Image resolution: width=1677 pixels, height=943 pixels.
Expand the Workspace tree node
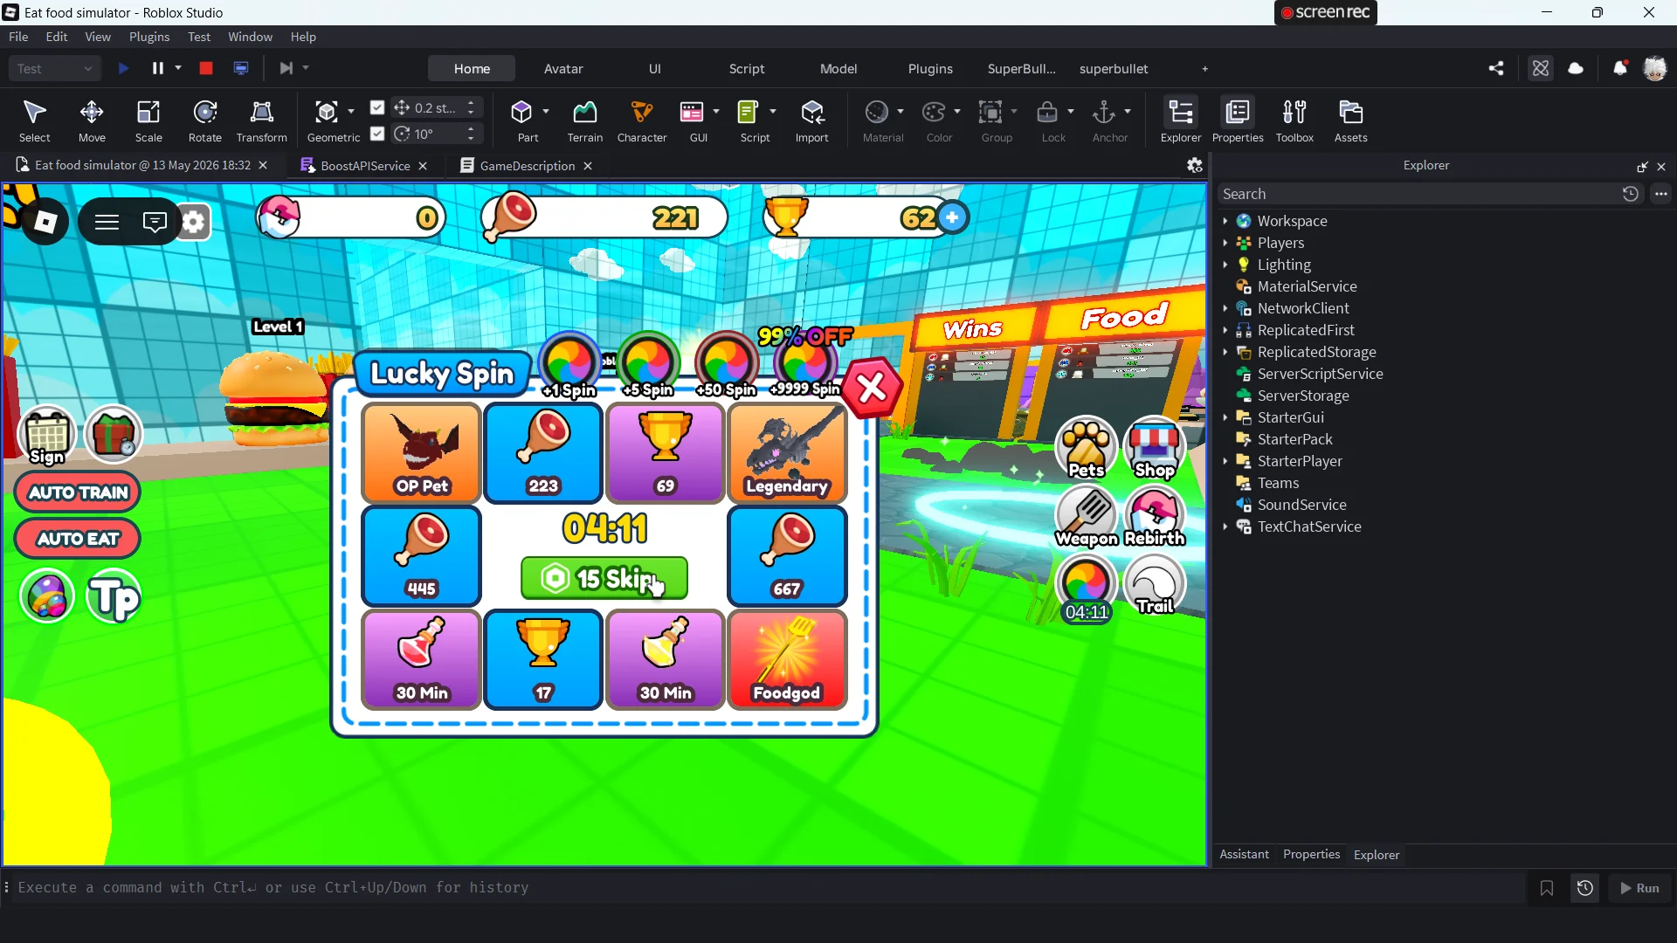1225,221
